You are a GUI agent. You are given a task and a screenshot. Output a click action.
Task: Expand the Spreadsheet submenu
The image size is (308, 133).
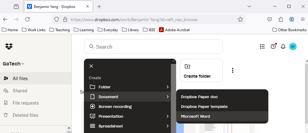pos(129,126)
